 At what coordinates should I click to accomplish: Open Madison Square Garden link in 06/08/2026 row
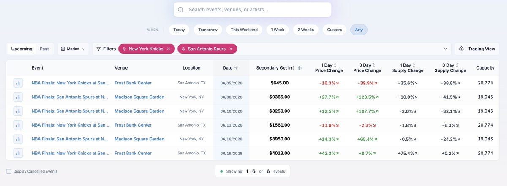(139, 97)
